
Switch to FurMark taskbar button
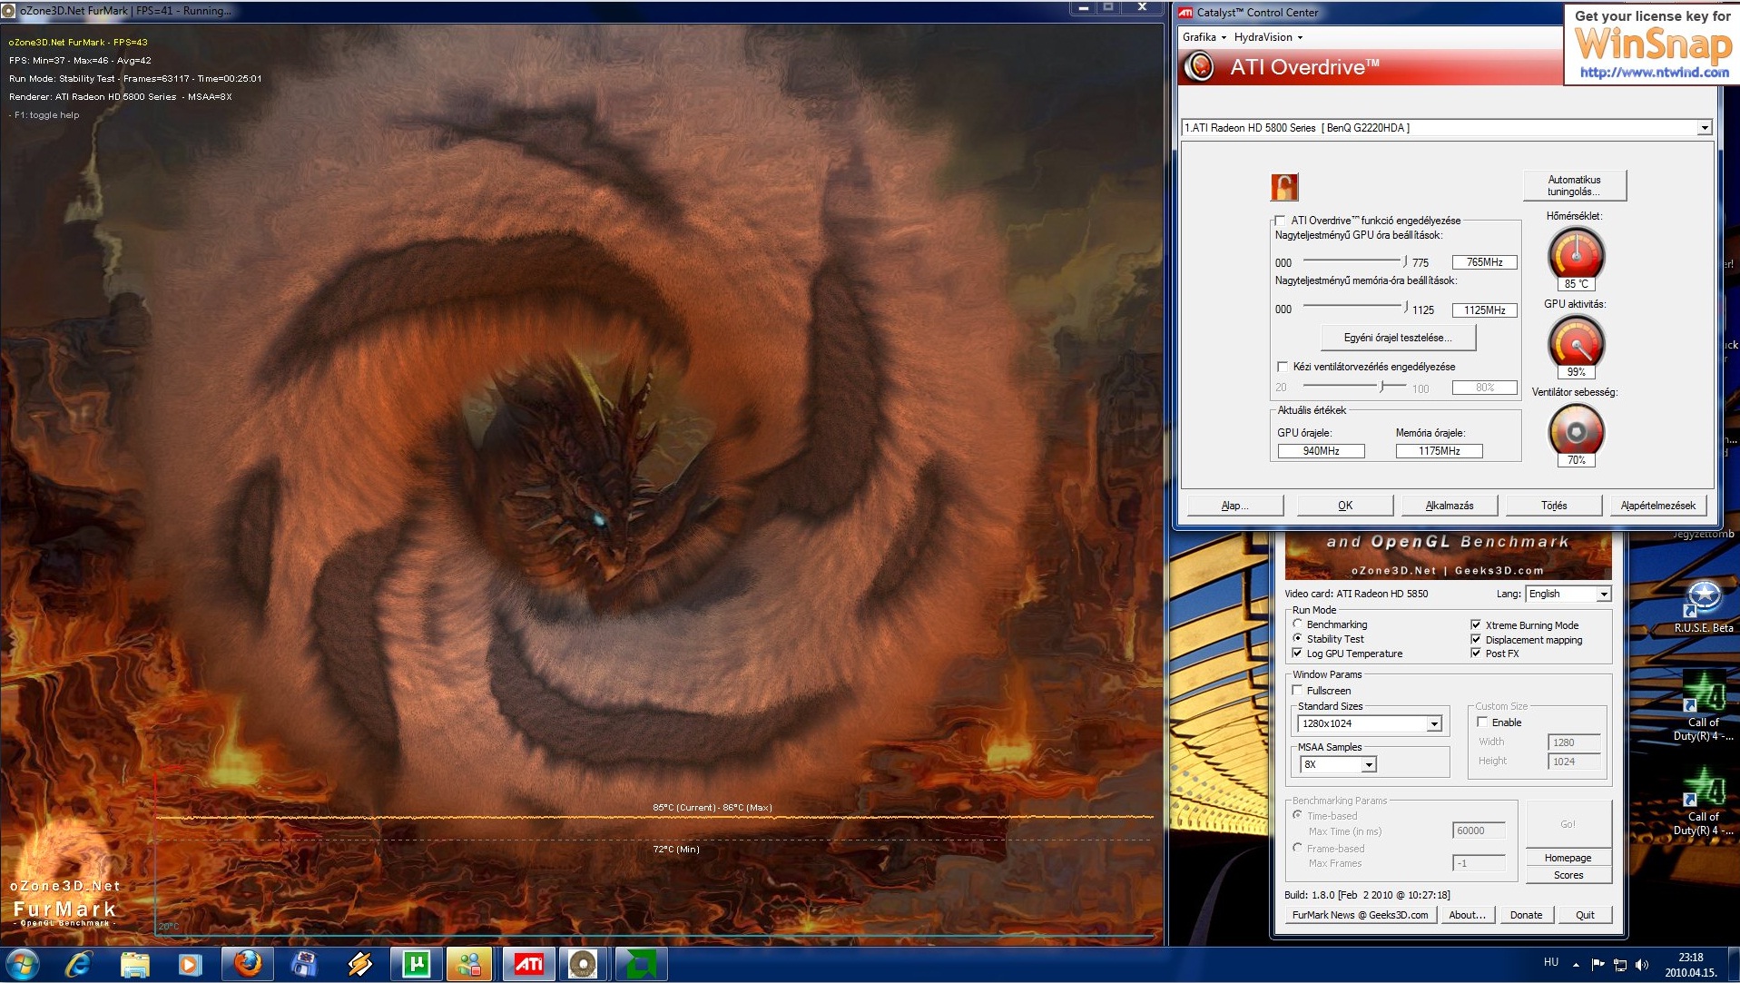point(584,964)
